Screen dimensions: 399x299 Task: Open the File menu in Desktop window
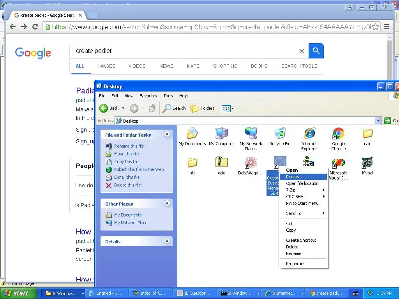[x=102, y=96]
